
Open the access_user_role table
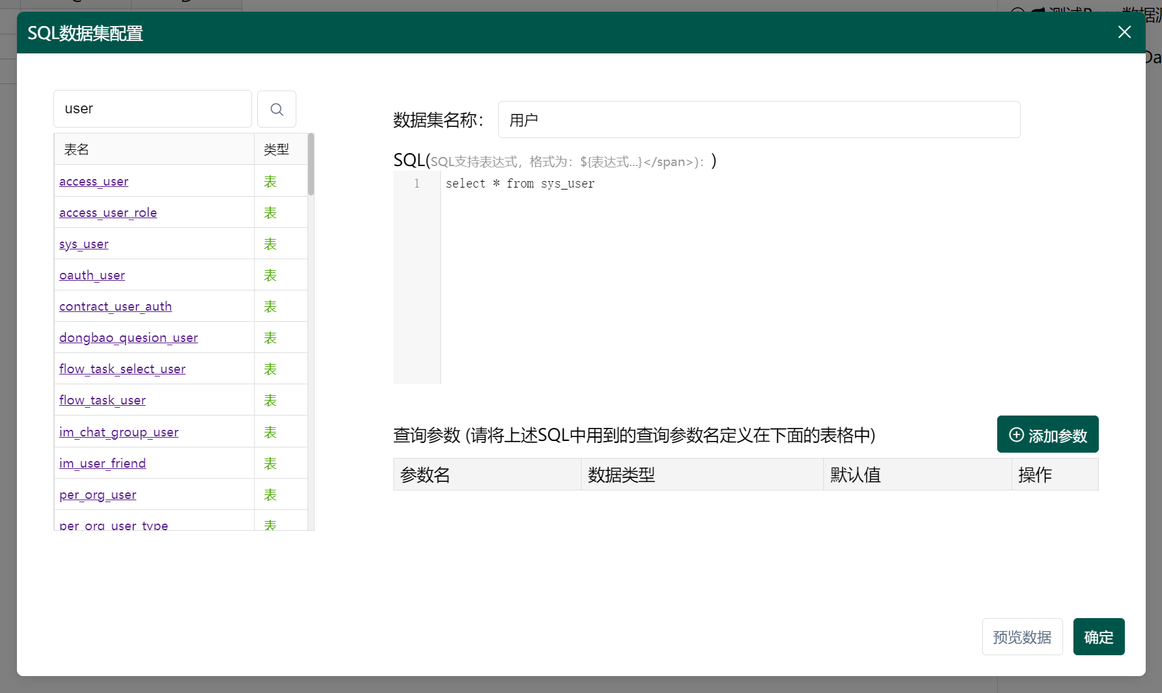coord(107,212)
